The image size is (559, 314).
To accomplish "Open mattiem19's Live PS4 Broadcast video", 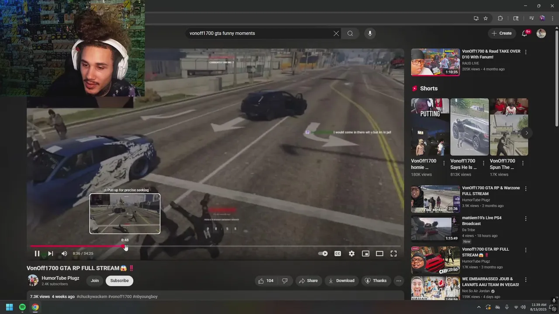I will (x=435, y=229).
